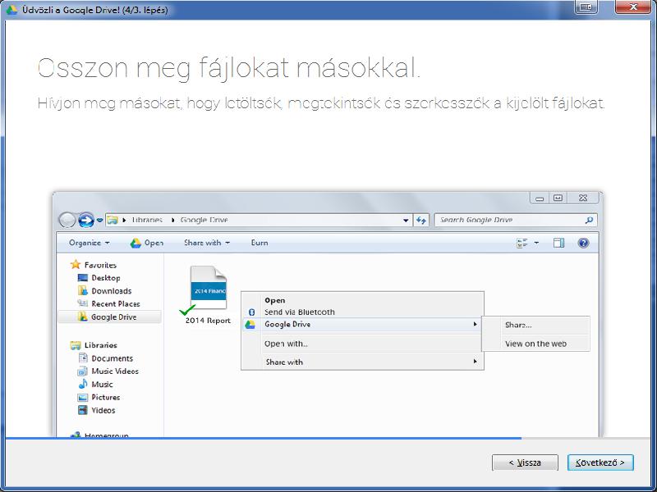The width and height of the screenshot is (657, 492).
Task: Click the Pictures library icon
Action: 83,398
